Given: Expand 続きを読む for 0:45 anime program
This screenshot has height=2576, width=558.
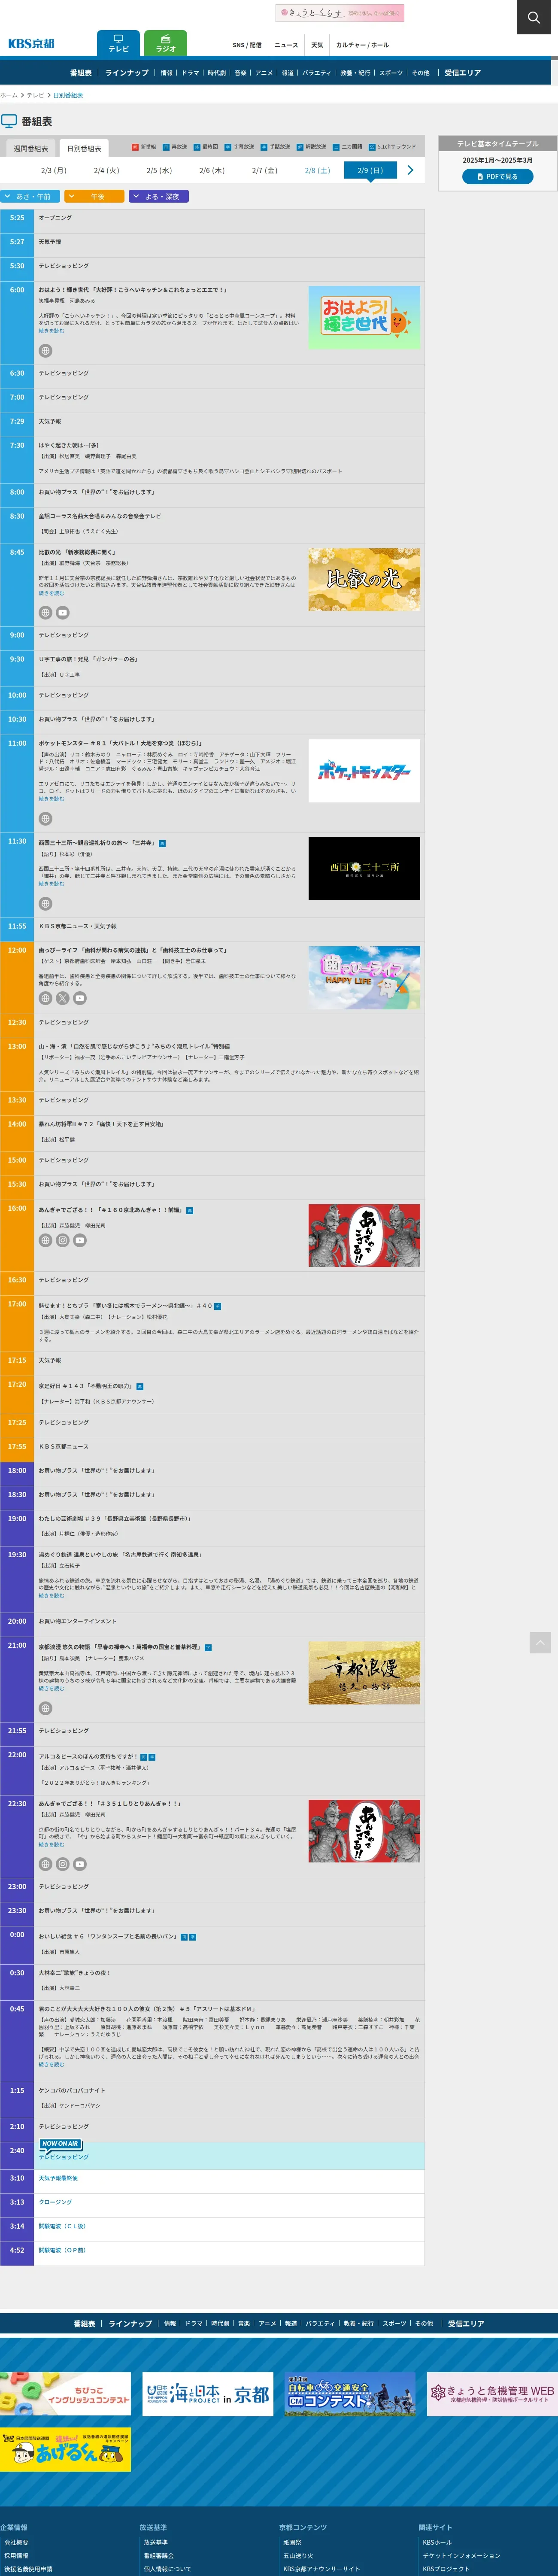Looking at the screenshot, I should 51,2064.
